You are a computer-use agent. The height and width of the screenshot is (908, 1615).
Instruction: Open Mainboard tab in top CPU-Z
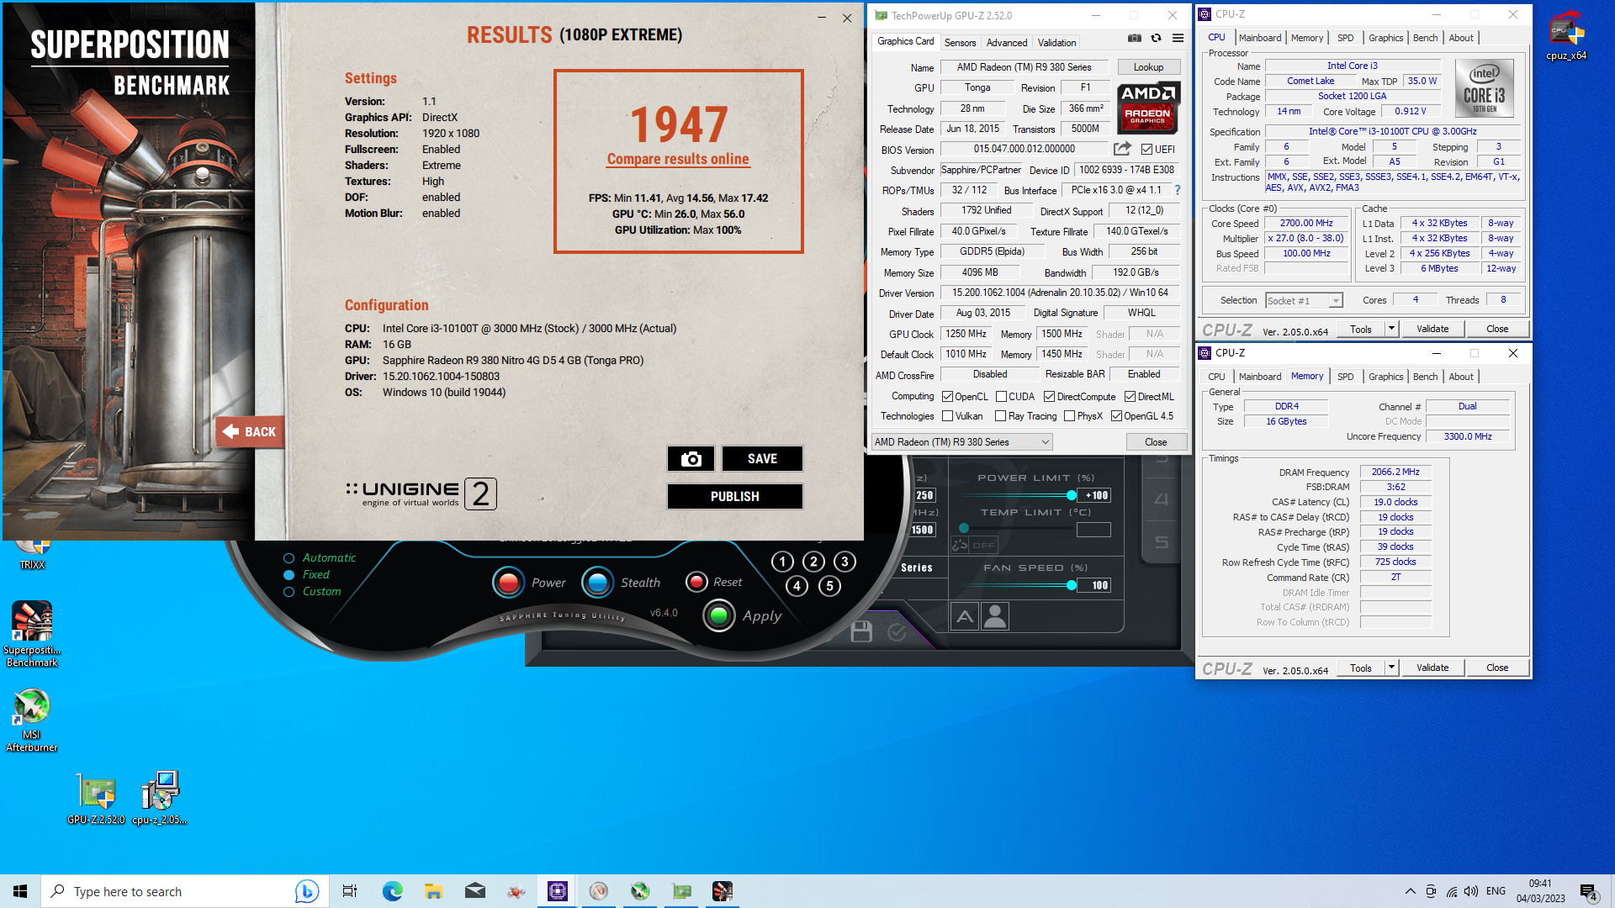(1260, 38)
